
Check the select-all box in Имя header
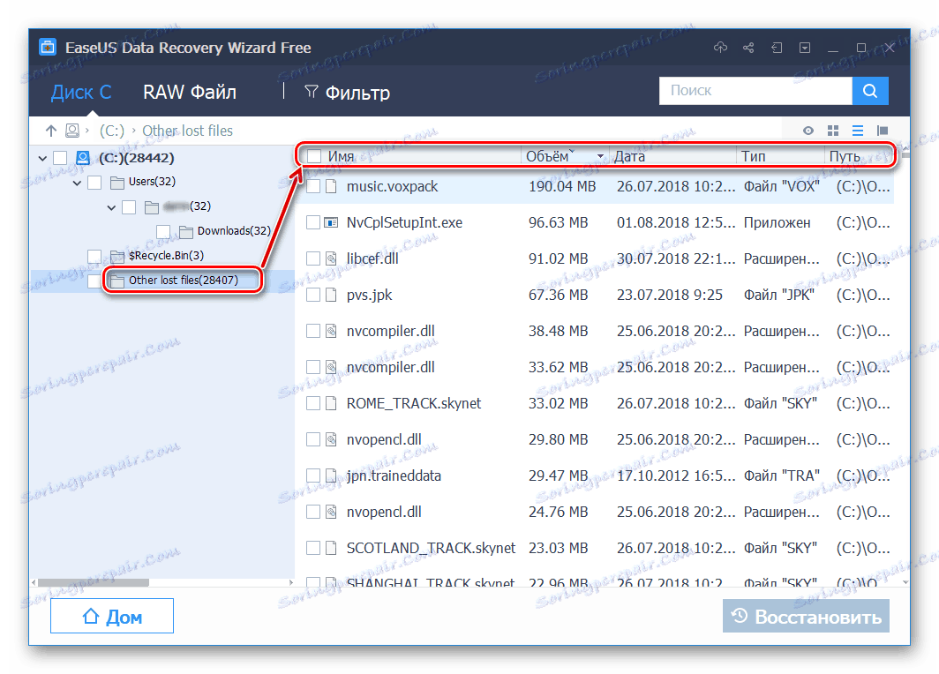pyautogui.click(x=313, y=155)
